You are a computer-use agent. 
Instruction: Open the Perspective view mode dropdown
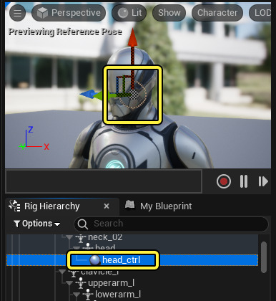click(69, 13)
